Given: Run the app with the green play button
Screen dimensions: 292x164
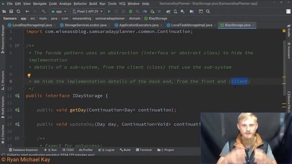Looking at the screenshot, I should [x=109, y=11].
